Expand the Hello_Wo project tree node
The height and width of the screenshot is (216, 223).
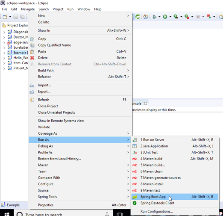(4, 58)
